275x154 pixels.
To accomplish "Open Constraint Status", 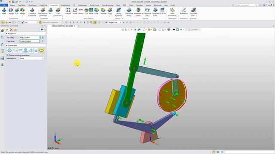I will 129,12.
